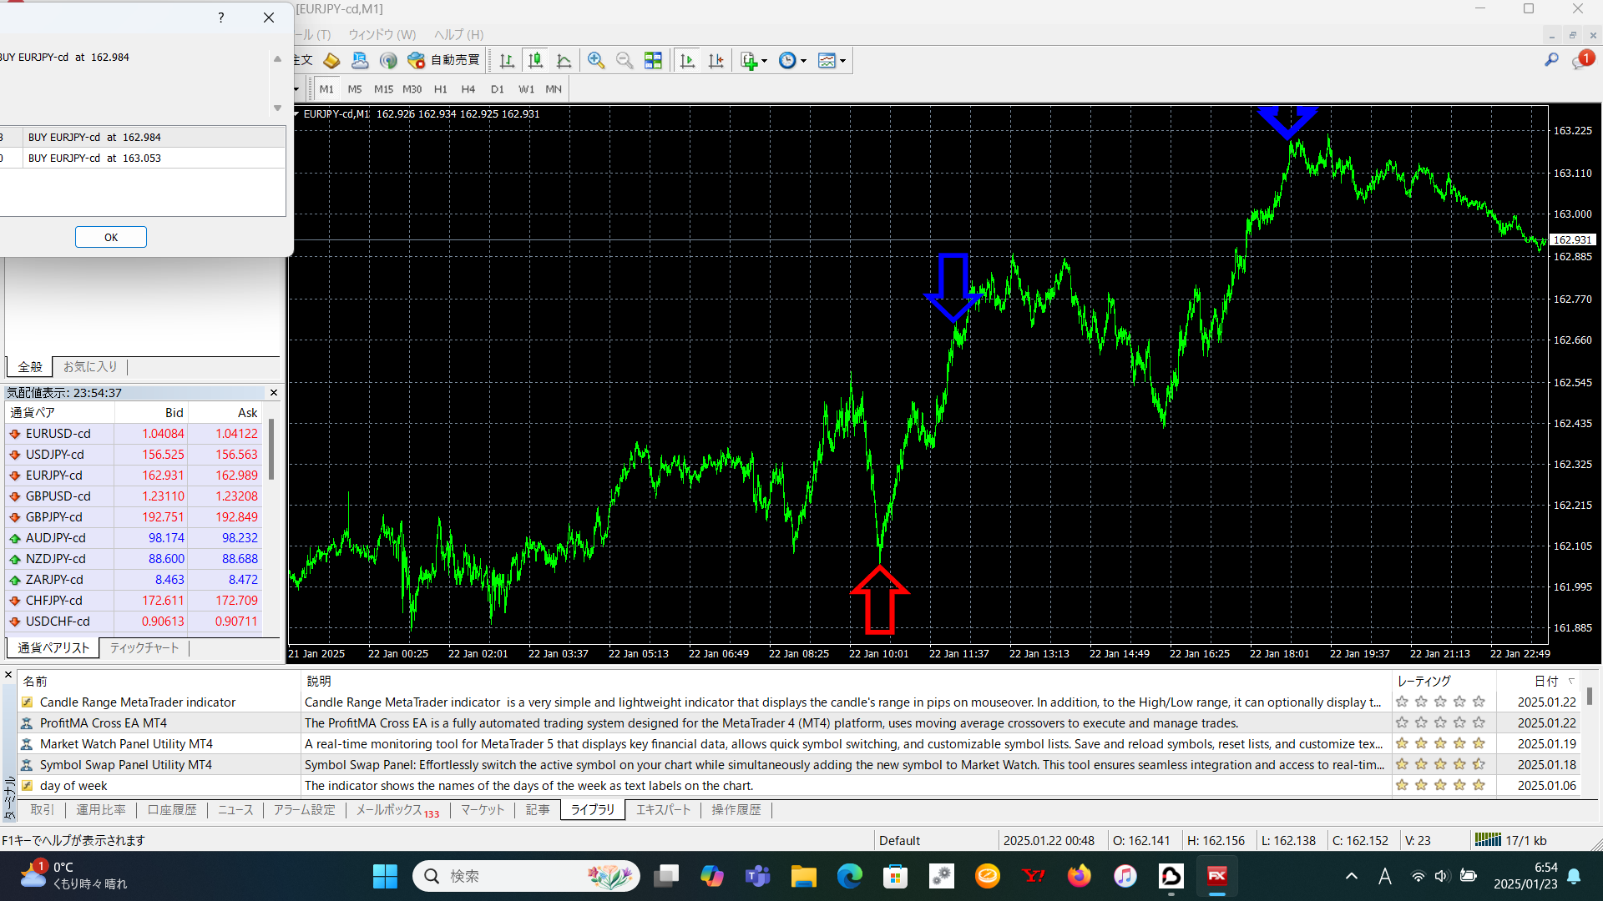
Task: Click the Market Watch vertical scrollbar
Action: point(271,450)
